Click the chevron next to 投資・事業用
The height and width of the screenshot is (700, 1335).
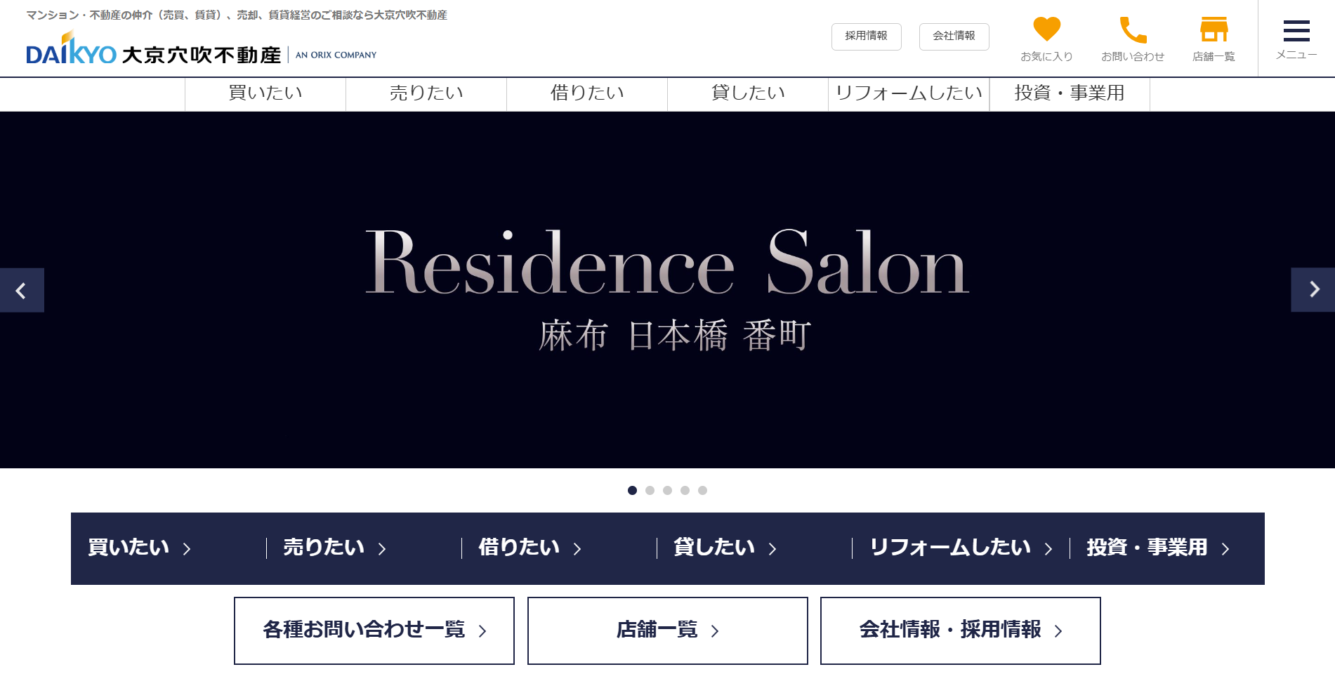(1225, 548)
